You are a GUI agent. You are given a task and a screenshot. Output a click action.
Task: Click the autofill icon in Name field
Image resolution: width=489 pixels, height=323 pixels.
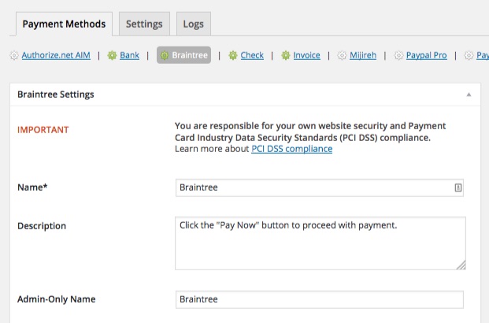point(458,187)
